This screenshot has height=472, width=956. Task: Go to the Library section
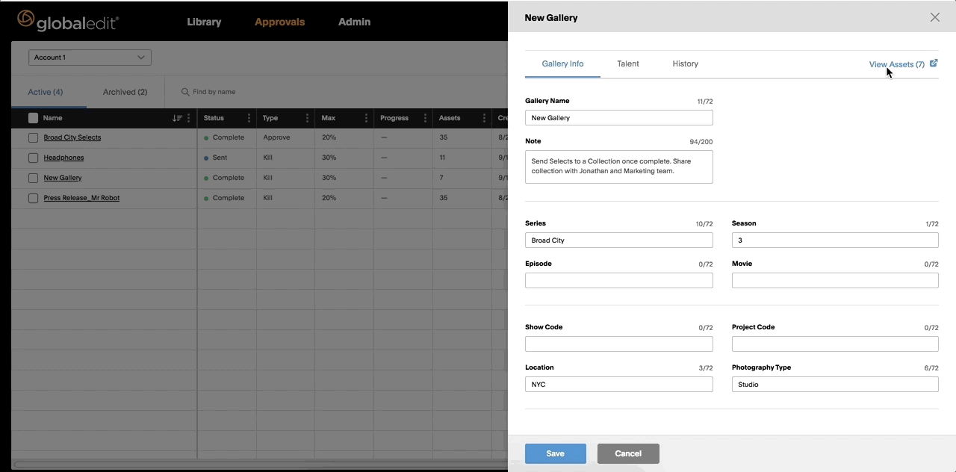[204, 22]
